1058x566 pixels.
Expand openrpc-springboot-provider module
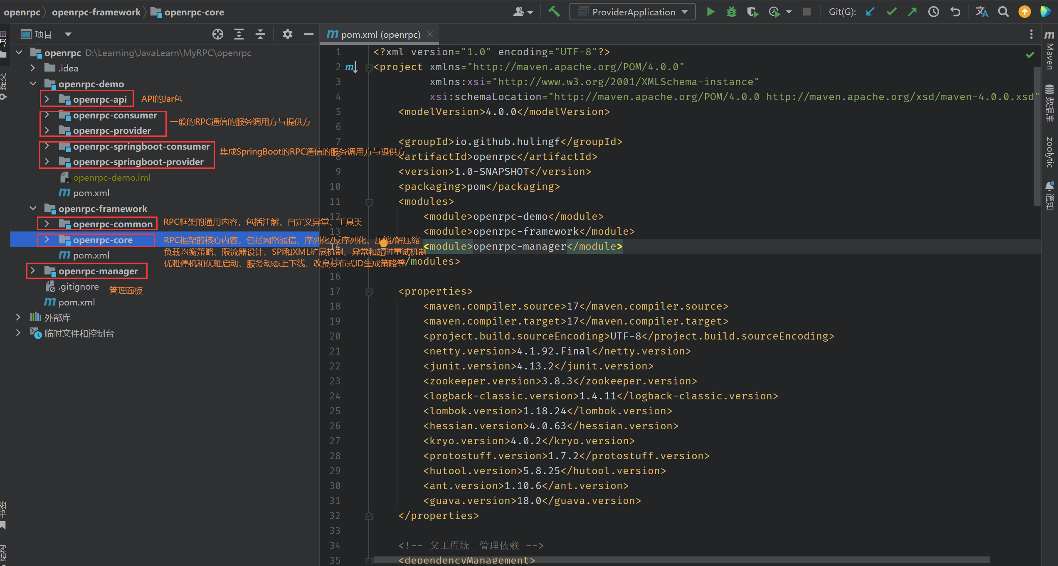click(x=47, y=161)
